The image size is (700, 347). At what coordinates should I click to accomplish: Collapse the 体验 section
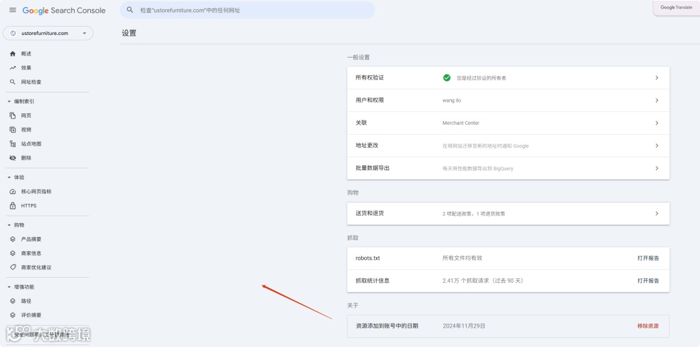pos(9,177)
